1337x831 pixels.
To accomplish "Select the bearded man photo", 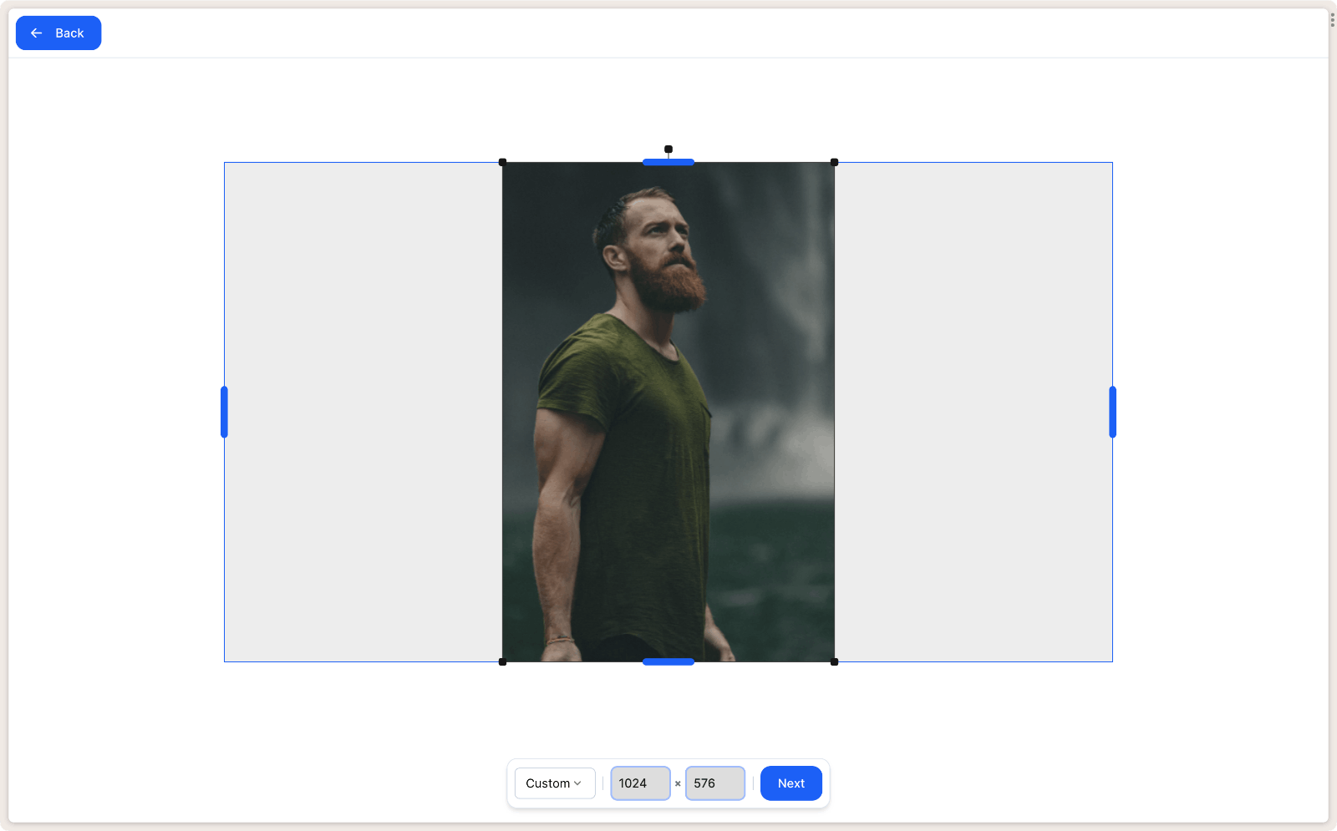I will 668,412.
